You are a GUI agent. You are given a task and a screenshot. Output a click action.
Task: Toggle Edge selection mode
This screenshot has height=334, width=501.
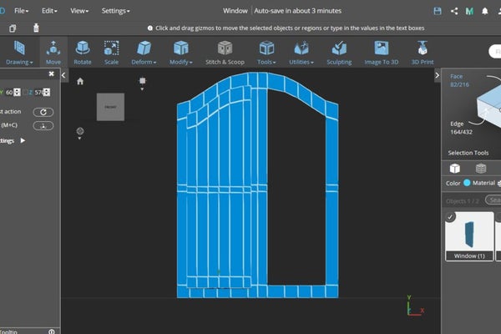(x=457, y=127)
